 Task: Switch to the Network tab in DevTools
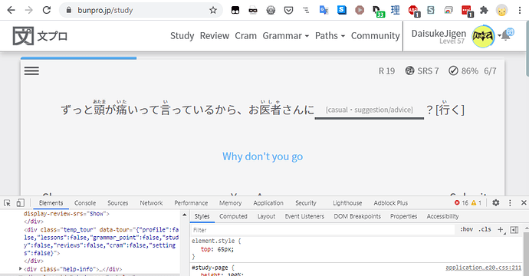click(151, 202)
